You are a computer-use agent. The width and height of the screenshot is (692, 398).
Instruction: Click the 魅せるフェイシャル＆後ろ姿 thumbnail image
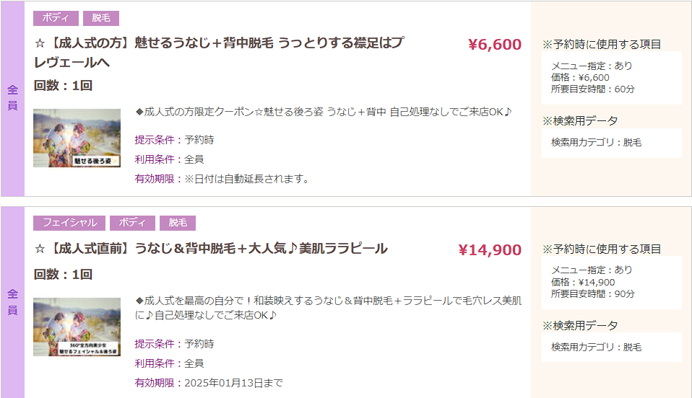point(77,327)
